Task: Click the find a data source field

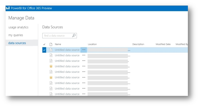Action: (57, 35)
